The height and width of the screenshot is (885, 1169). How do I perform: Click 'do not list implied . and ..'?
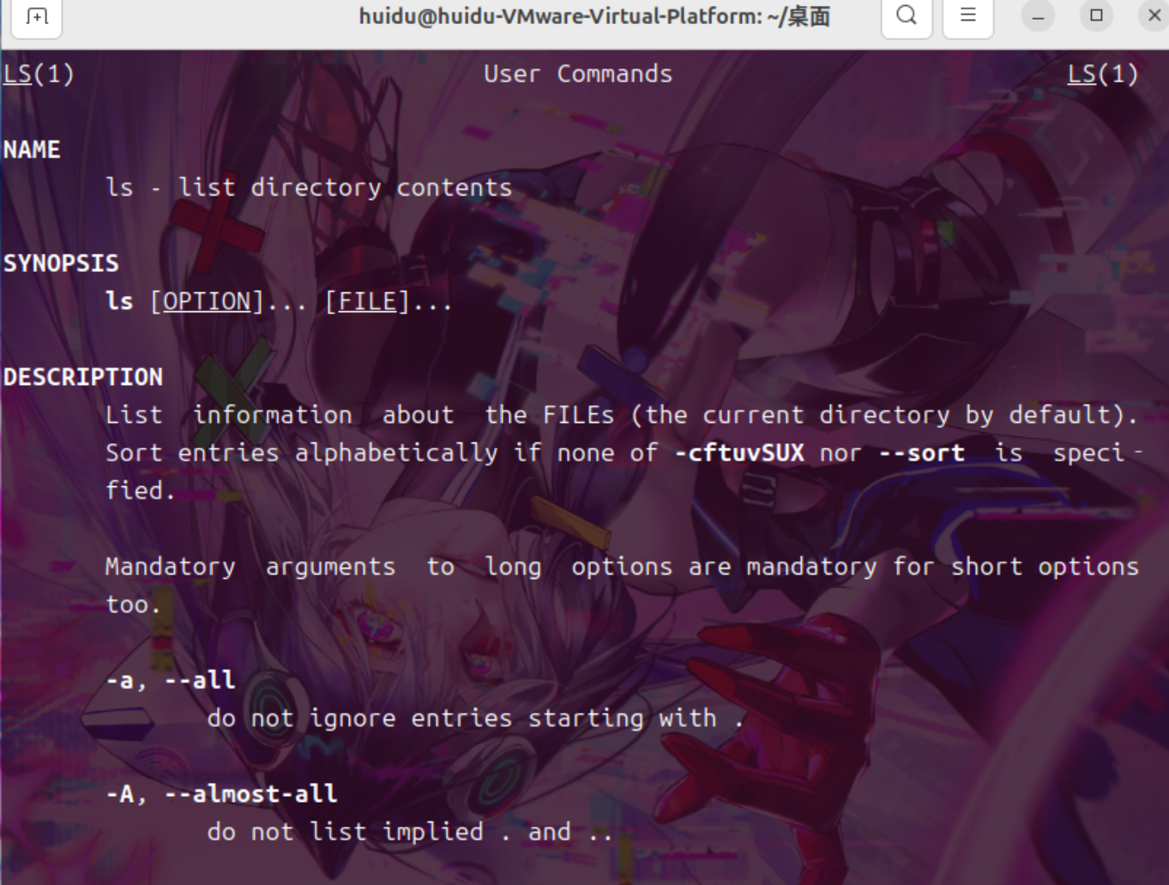(410, 832)
